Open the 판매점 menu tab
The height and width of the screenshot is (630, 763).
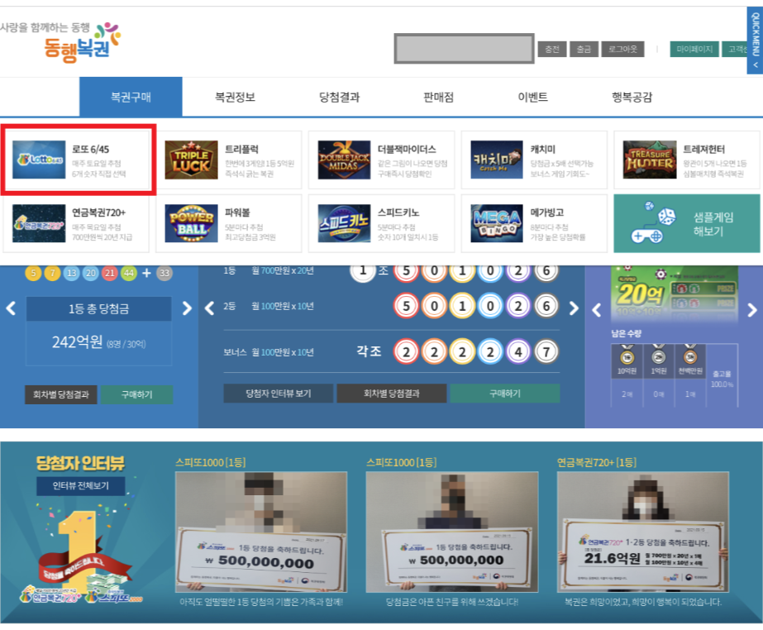(438, 97)
